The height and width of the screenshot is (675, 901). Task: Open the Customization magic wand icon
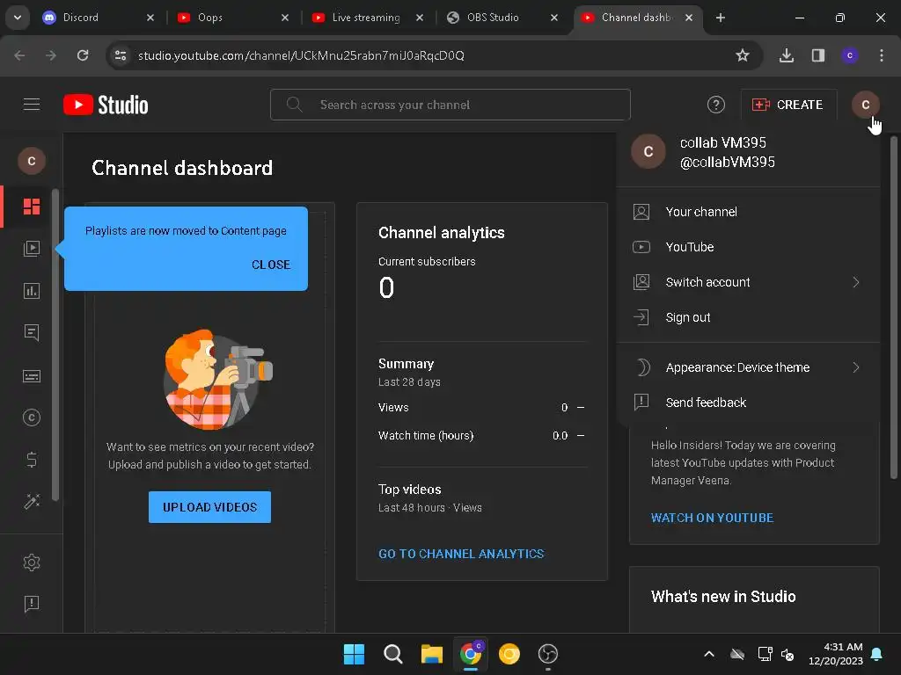pos(32,502)
